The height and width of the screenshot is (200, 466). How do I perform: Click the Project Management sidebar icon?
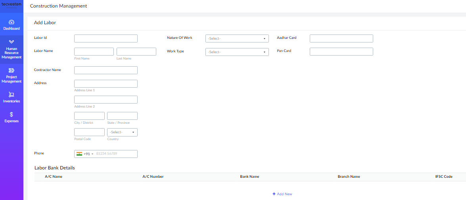[x=12, y=70]
